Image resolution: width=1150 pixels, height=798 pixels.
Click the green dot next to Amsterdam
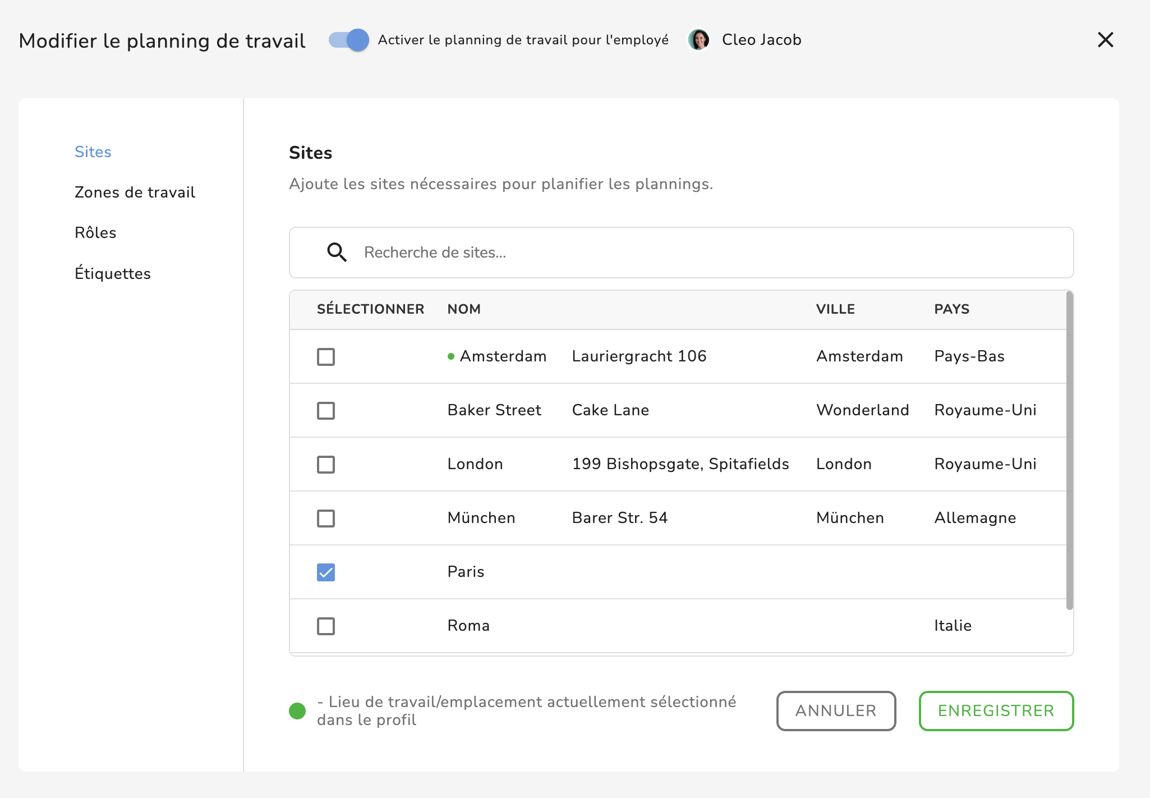click(451, 356)
